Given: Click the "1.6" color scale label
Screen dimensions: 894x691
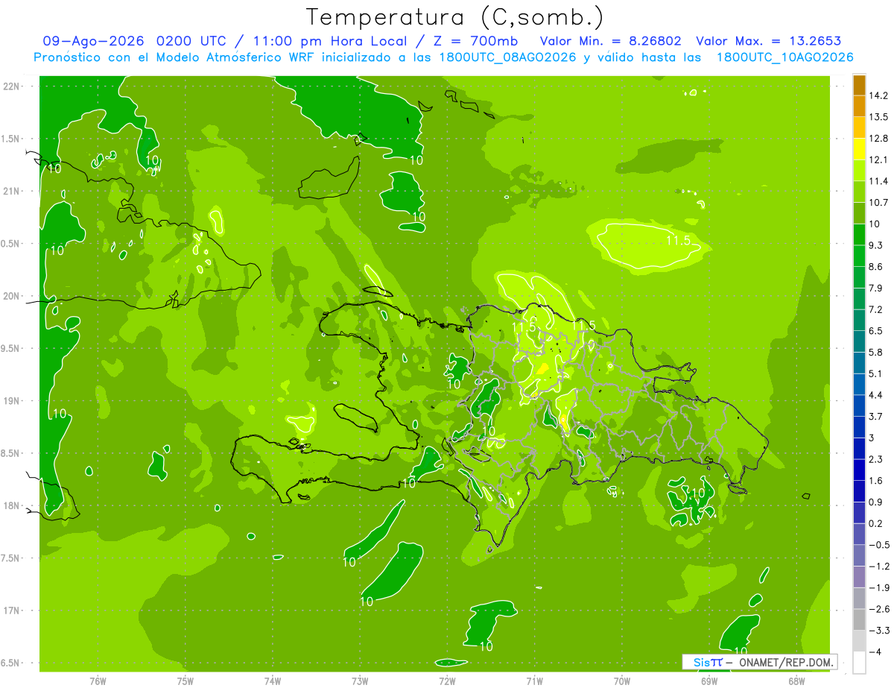Looking at the screenshot, I should [876, 481].
